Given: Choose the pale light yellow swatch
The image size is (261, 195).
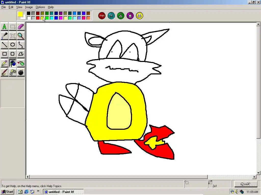Looking at the screenshot, I should [66, 18].
